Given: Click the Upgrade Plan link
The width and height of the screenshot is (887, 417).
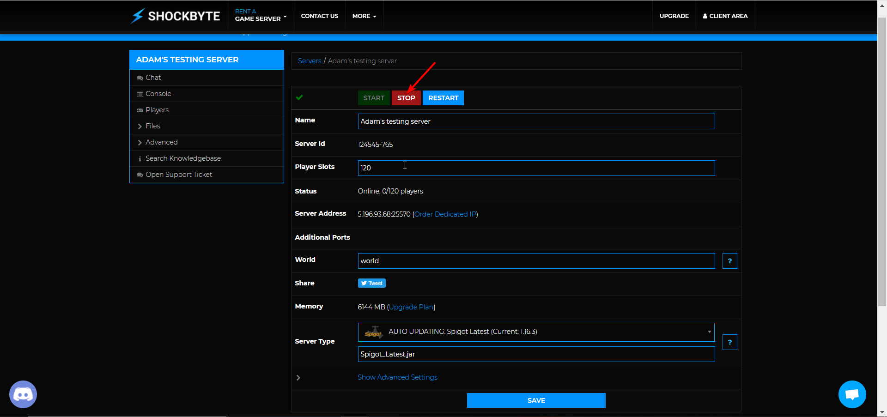Looking at the screenshot, I should coord(411,307).
